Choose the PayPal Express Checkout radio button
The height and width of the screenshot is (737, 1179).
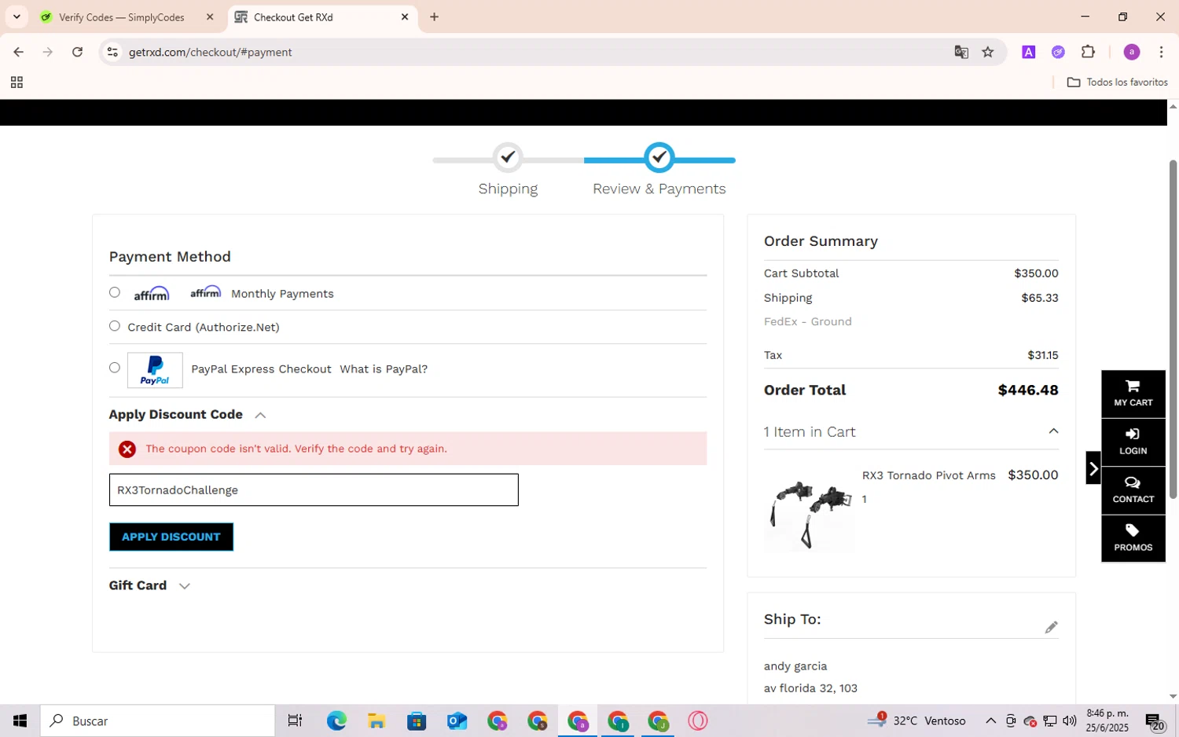(115, 368)
